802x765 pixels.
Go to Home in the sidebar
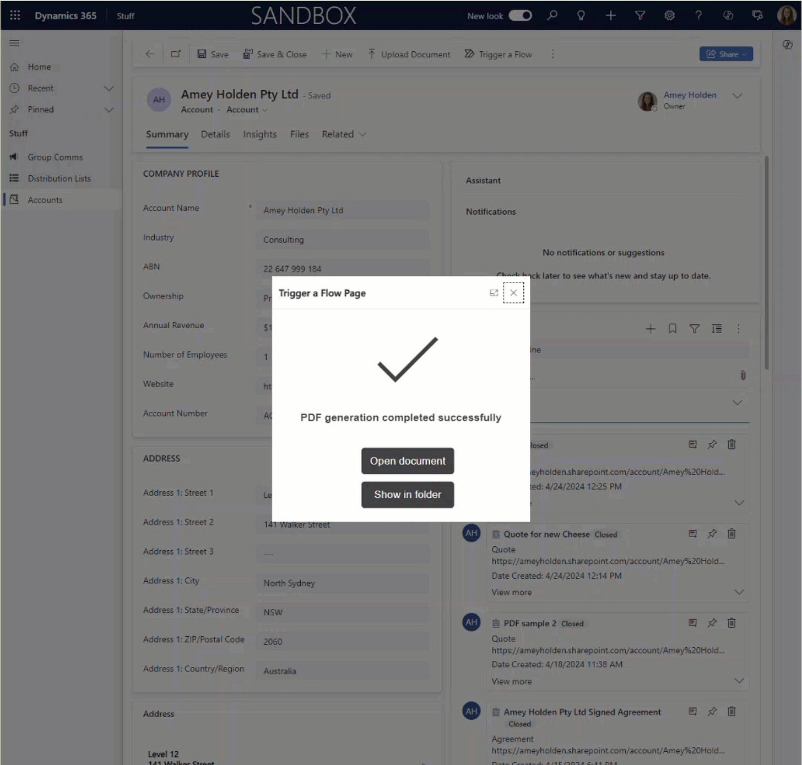(x=39, y=67)
